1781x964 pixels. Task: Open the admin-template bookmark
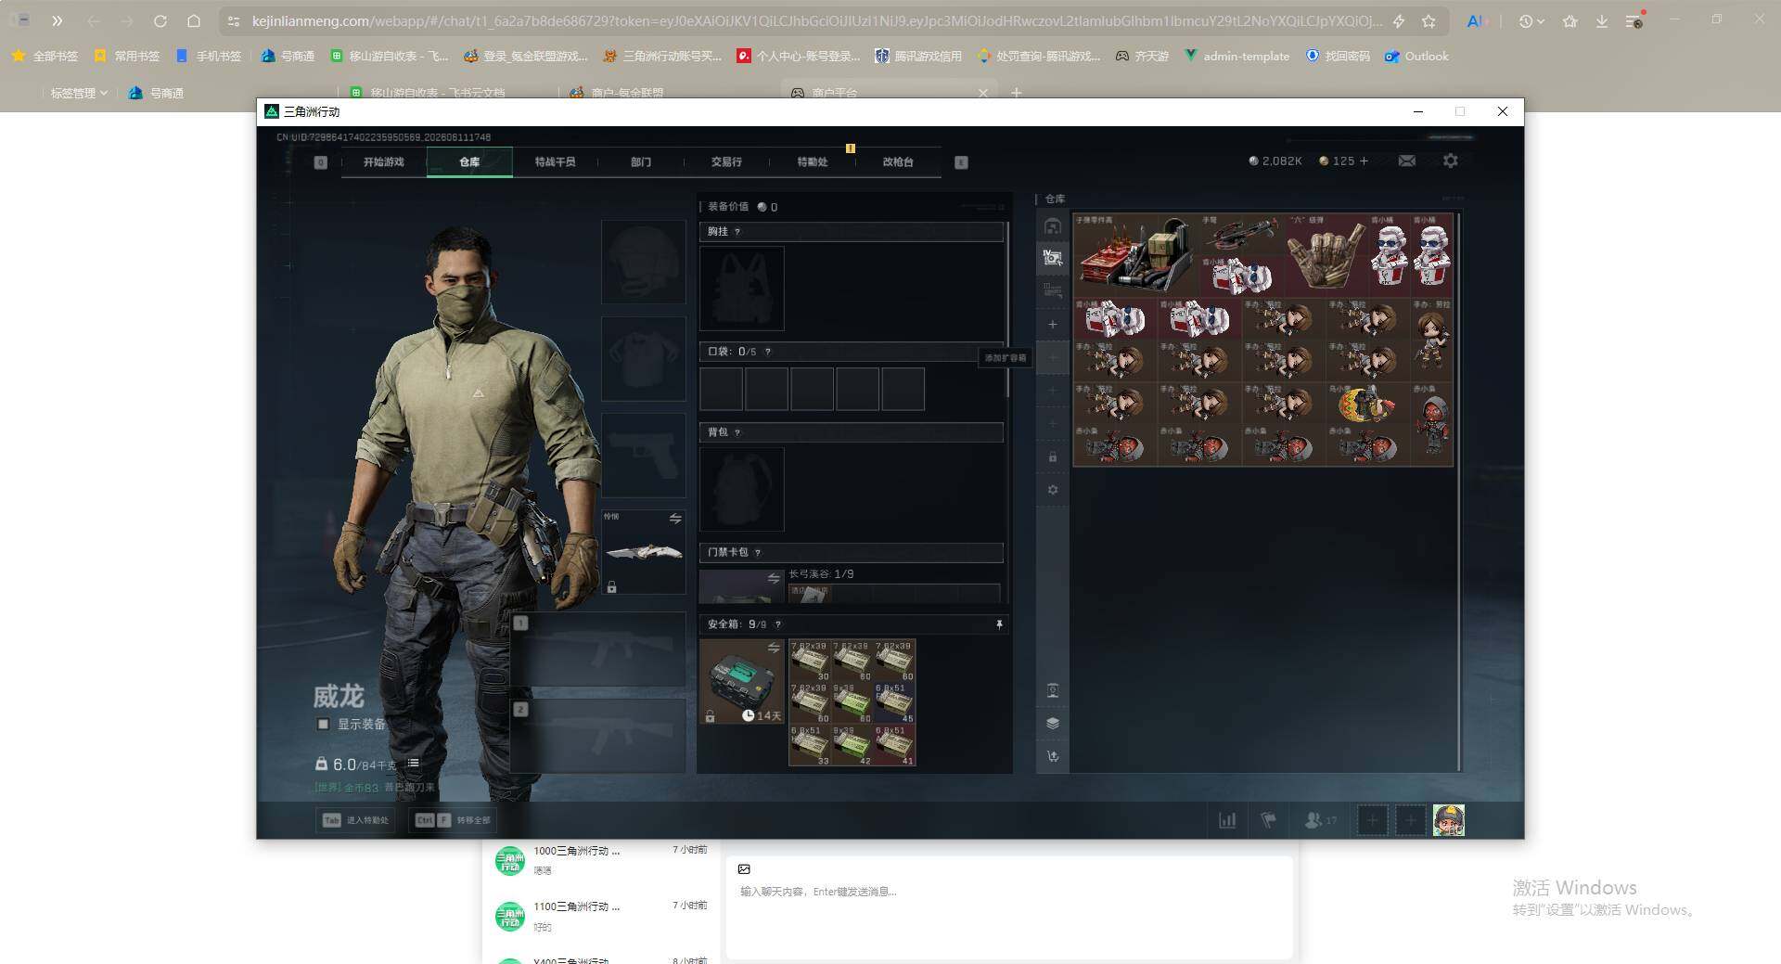pos(1236,56)
